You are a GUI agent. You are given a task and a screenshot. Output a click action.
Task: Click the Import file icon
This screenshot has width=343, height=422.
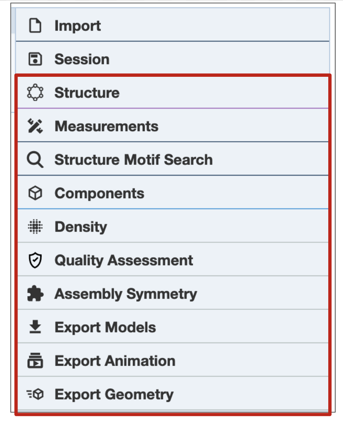tap(35, 26)
